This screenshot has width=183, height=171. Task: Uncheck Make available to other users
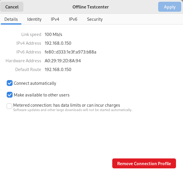(10, 95)
